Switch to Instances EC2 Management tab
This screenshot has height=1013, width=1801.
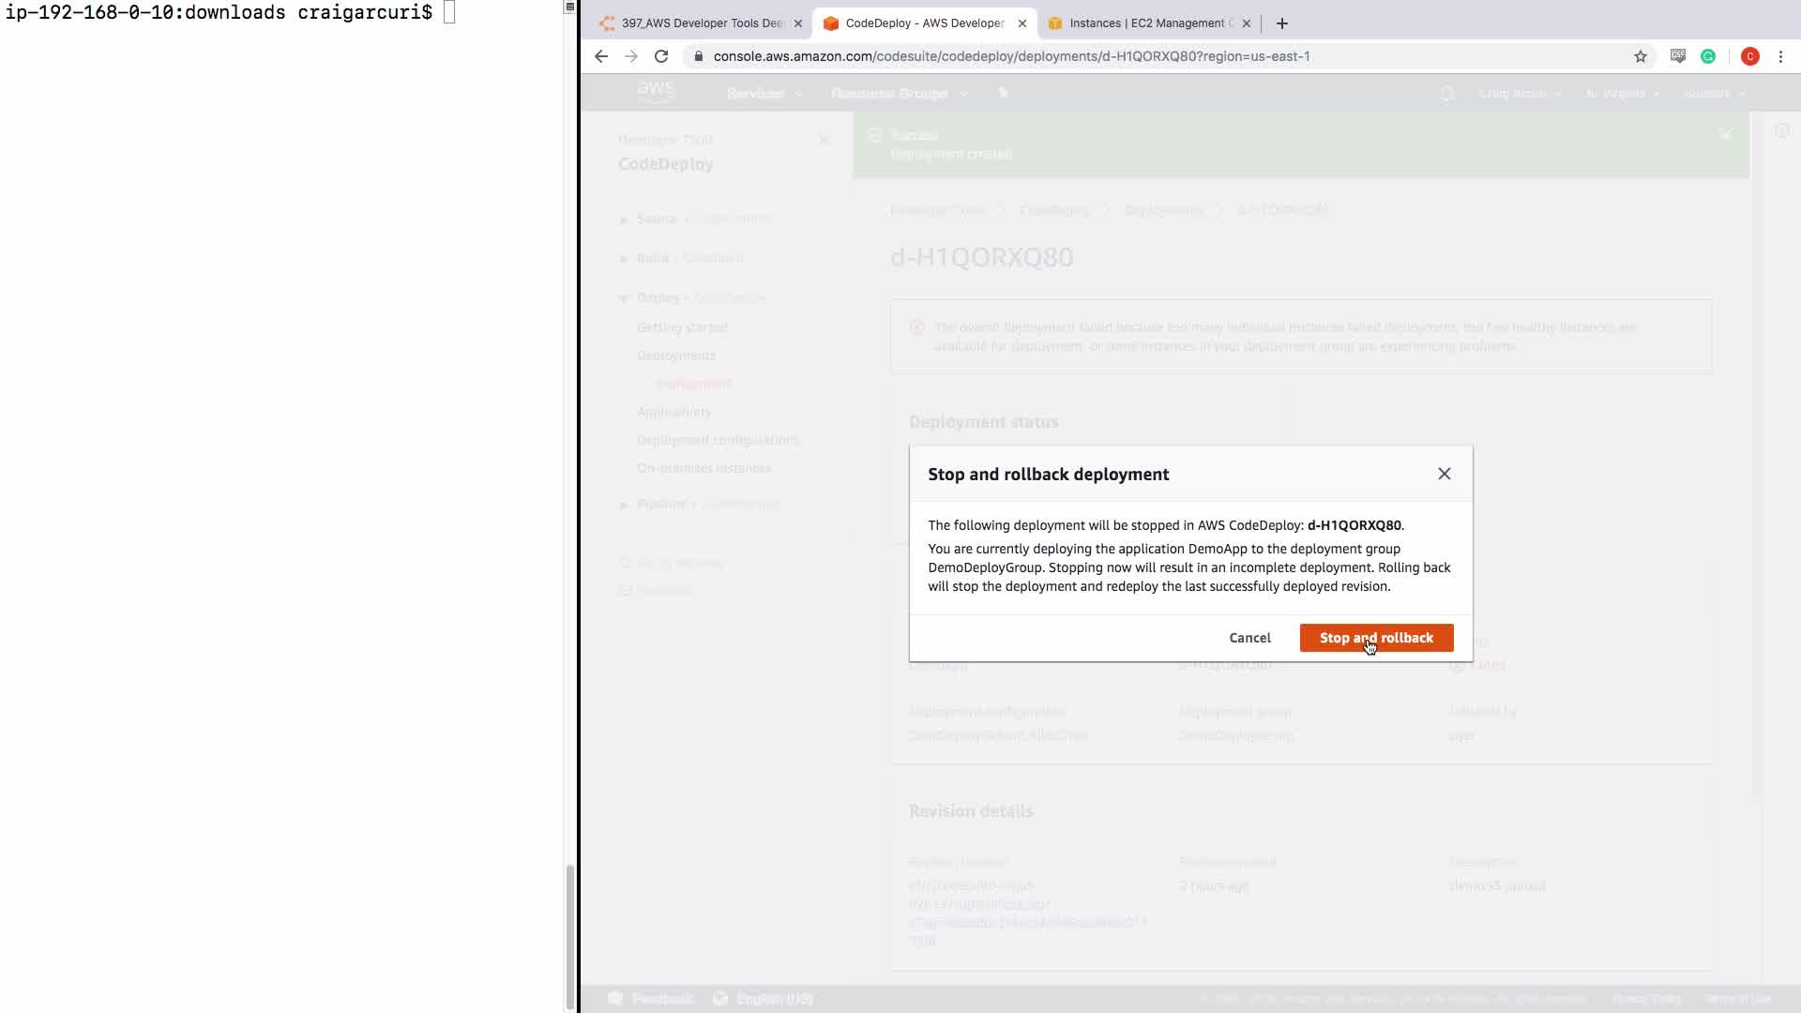click(x=1149, y=23)
